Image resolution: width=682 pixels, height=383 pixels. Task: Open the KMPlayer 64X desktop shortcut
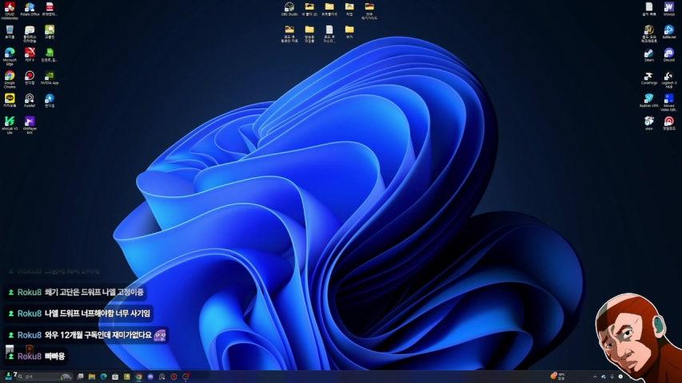30,121
